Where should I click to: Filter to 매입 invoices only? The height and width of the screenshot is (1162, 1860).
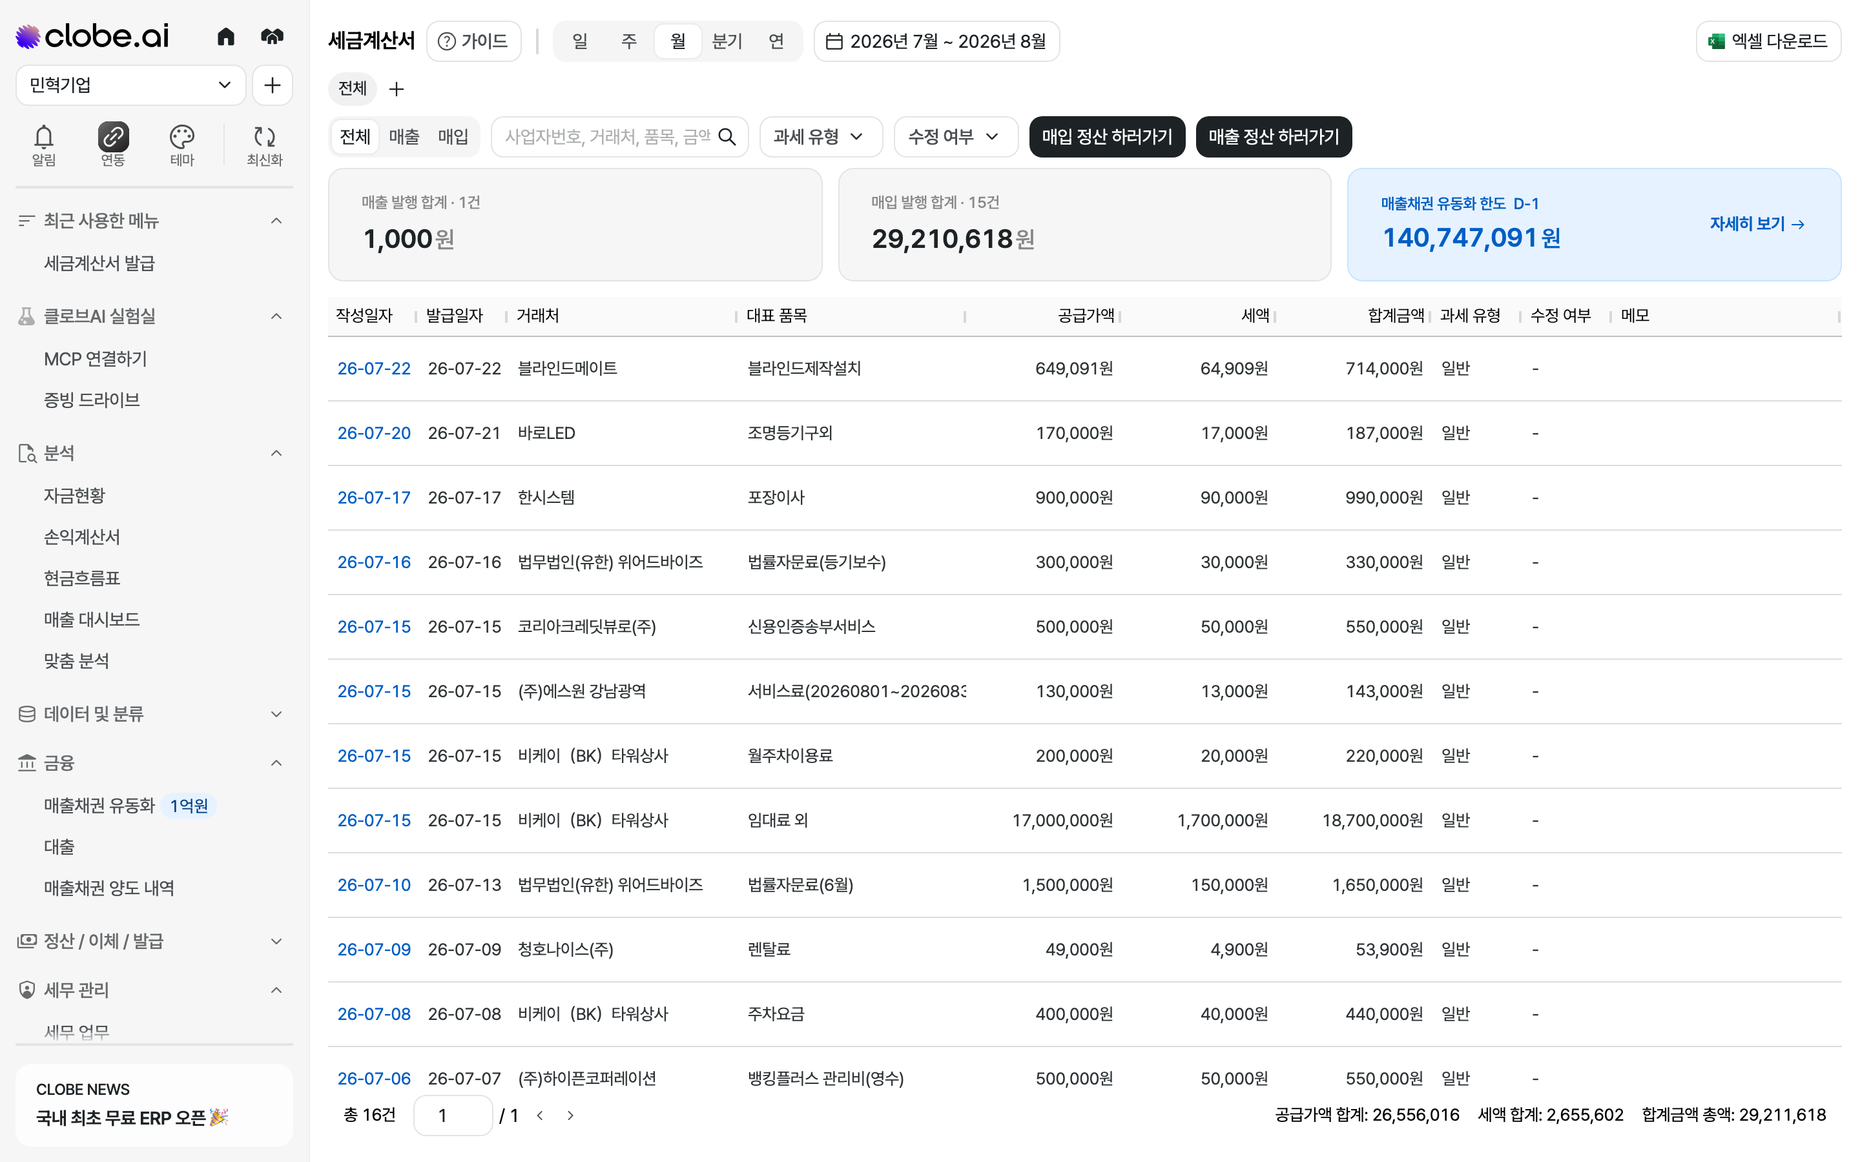pyautogui.click(x=453, y=137)
